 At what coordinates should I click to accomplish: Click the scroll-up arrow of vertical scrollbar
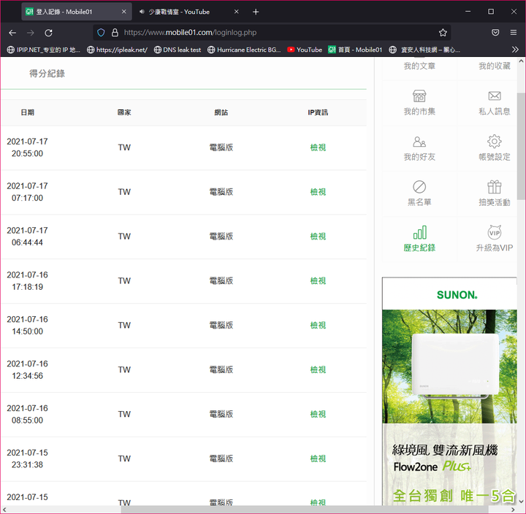click(521, 61)
